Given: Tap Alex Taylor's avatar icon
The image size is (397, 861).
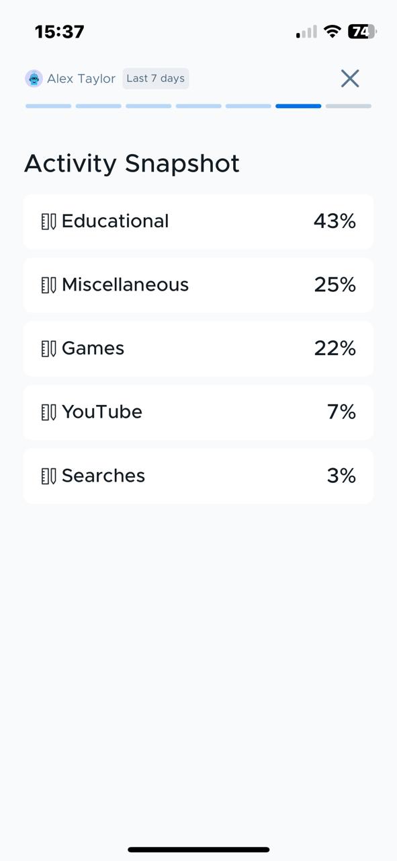Looking at the screenshot, I should 34,79.
